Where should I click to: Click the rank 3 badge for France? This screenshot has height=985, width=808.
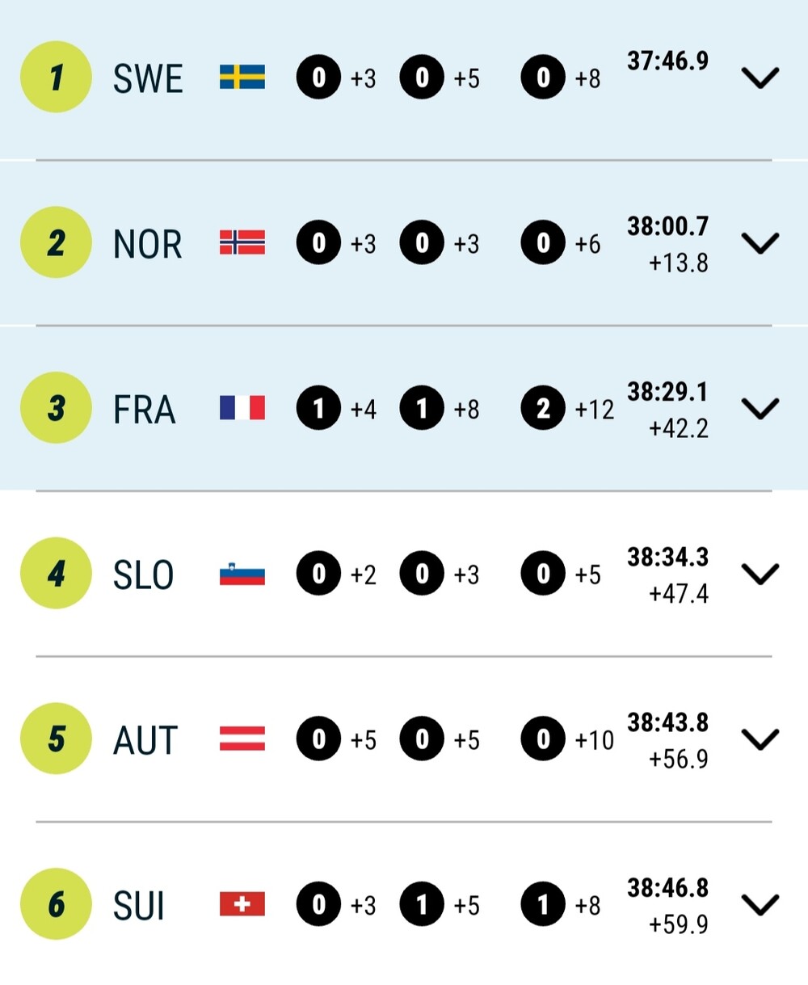point(56,408)
